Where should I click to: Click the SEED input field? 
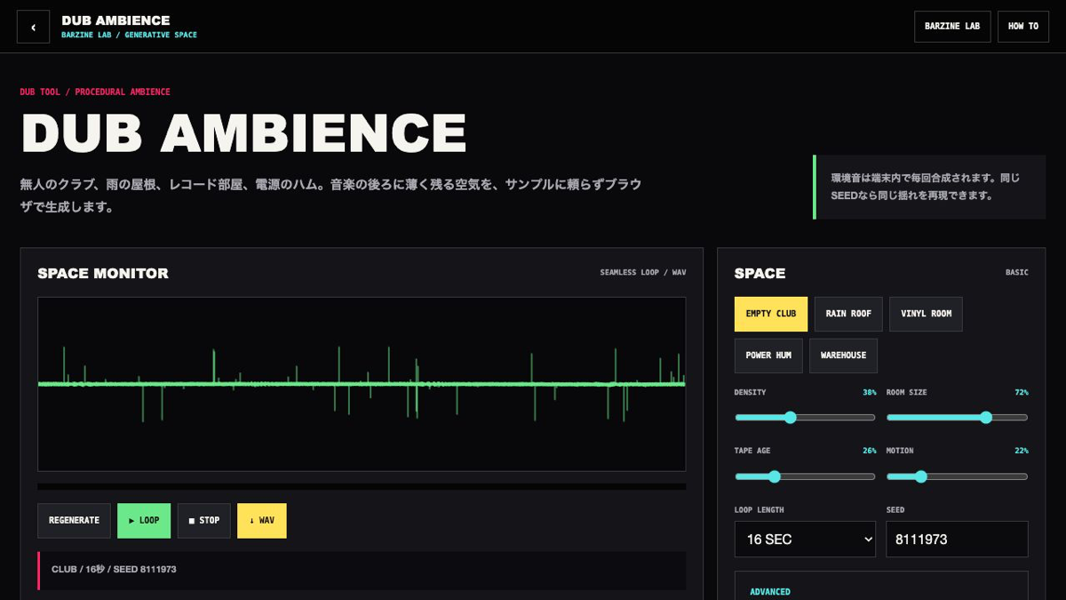(x=958, y=540)
